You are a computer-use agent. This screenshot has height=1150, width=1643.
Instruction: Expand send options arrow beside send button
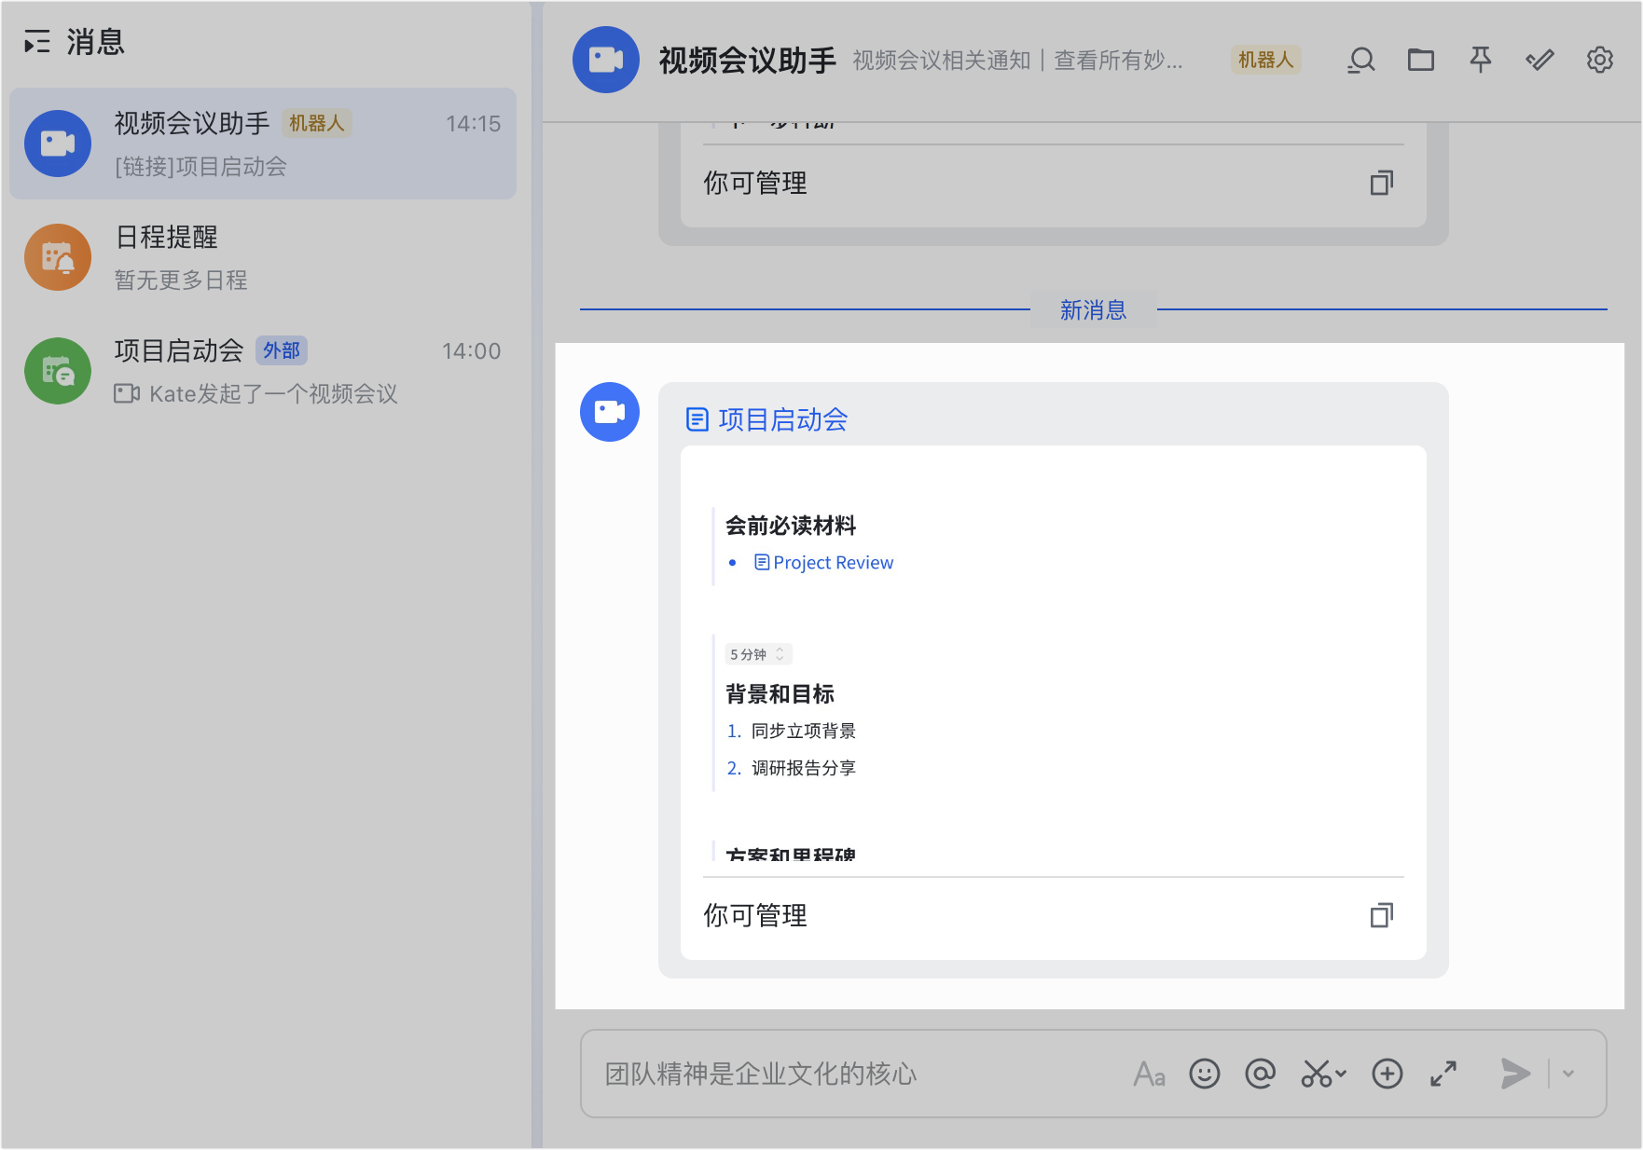click(1568, 1074)
